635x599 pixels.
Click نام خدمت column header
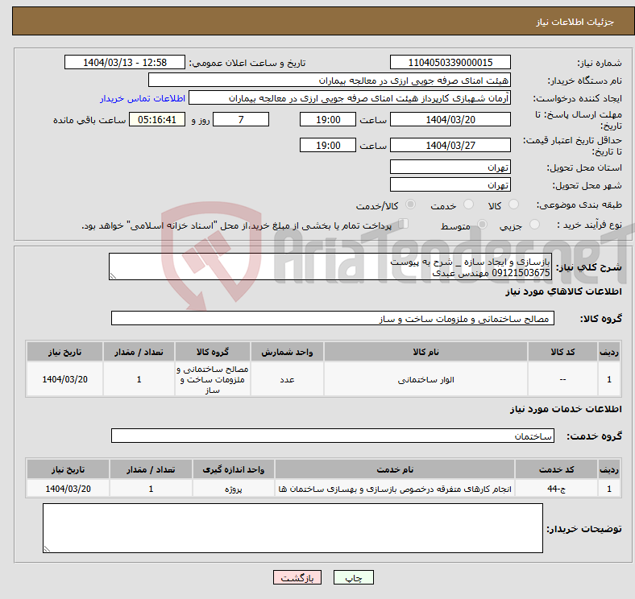(x=395, y=469)
